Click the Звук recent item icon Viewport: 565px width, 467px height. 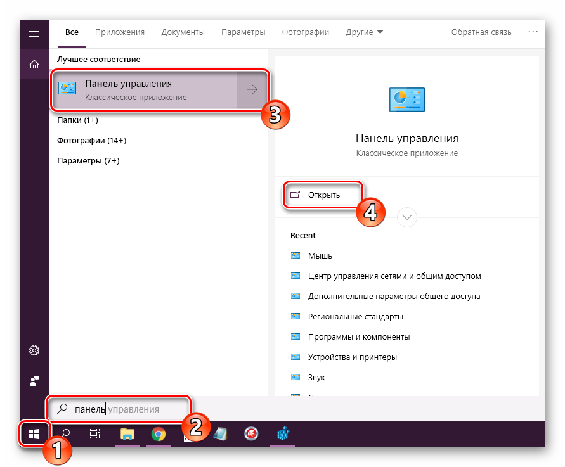[x=295, y=378]
